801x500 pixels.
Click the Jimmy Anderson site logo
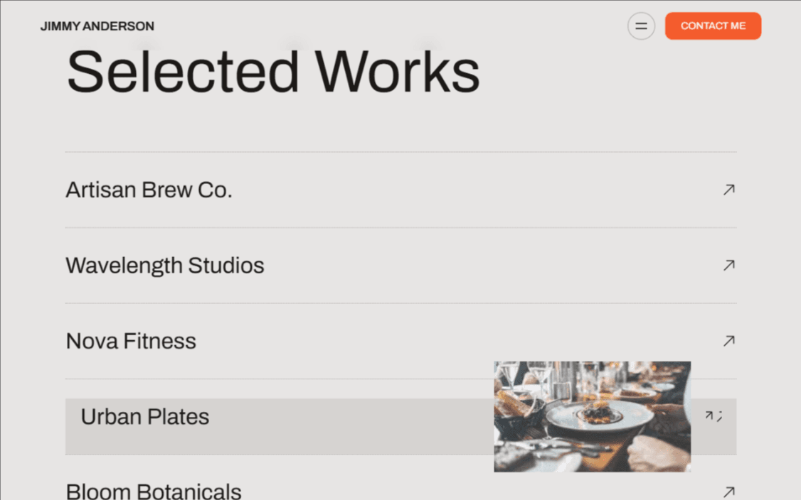pos(97,26)
